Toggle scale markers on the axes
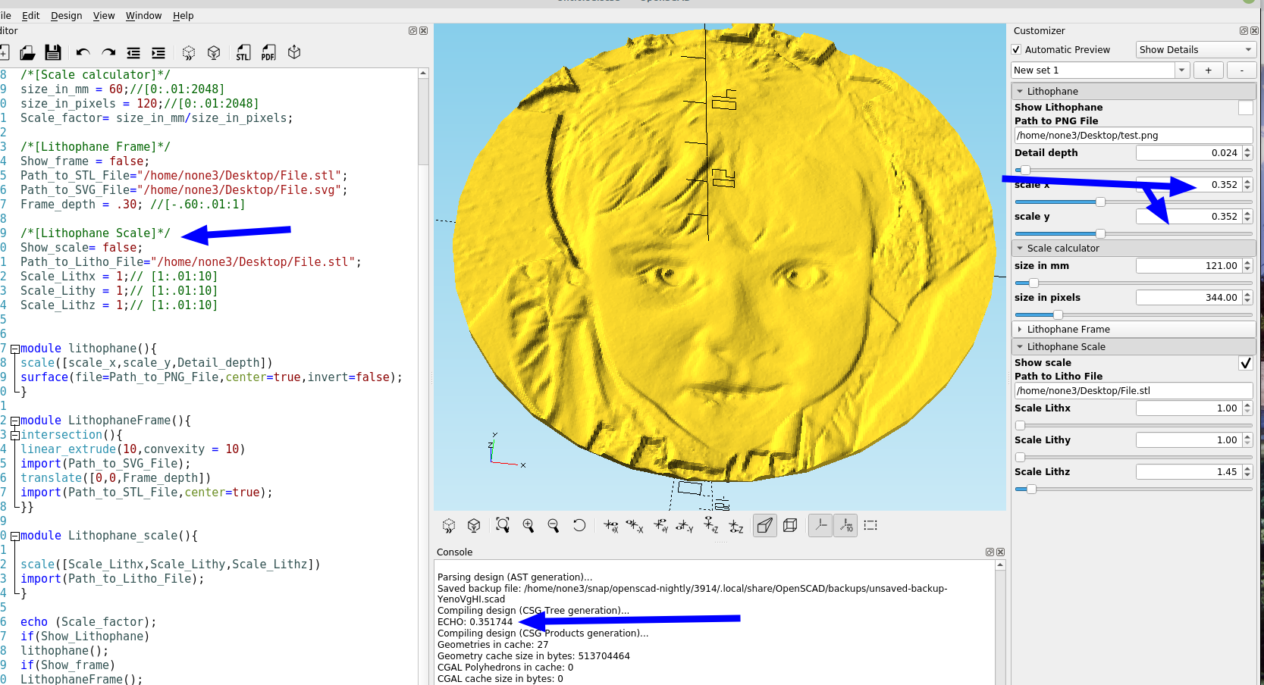 pos(846,525)
